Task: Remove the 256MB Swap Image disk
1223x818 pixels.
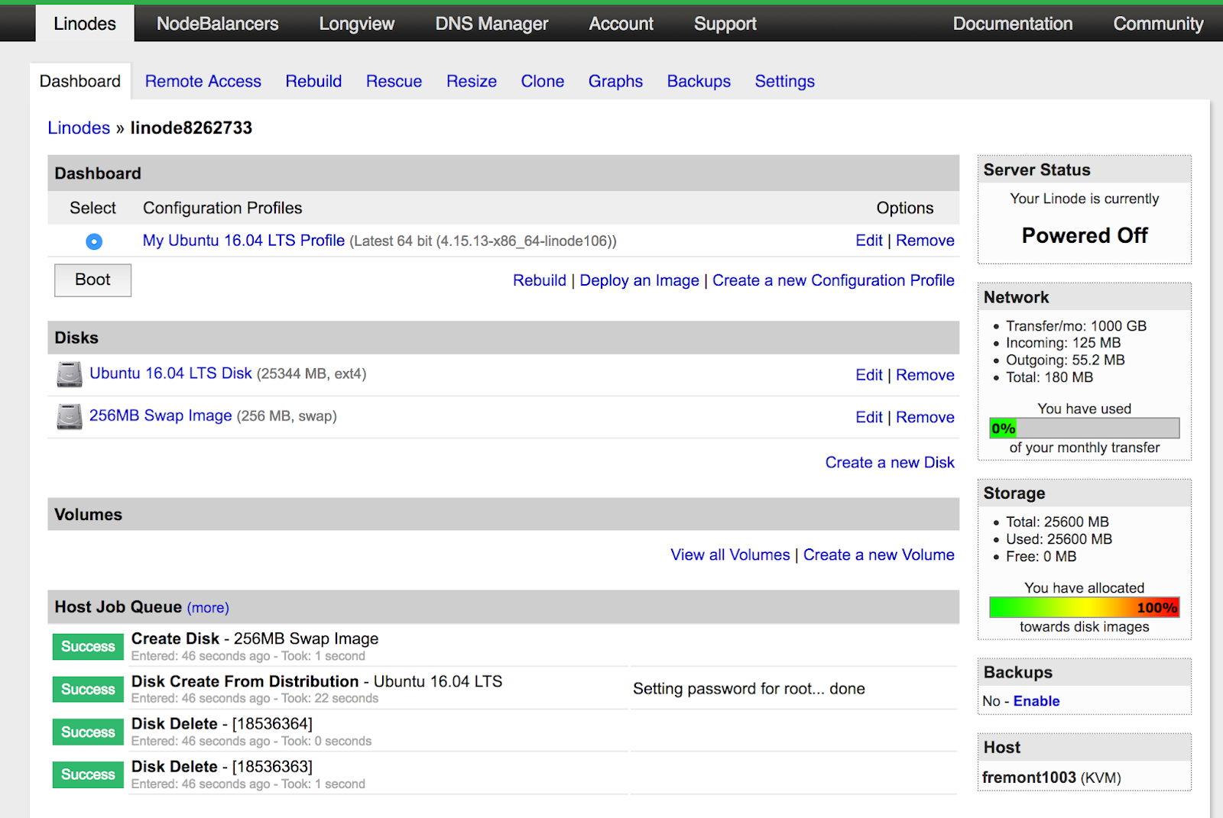Action: click(925, 417)
